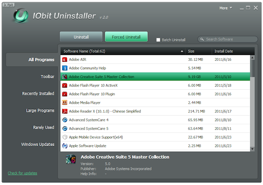Click the scrollbar up arrow
The image size is (263, 185).
click(252, 58)
